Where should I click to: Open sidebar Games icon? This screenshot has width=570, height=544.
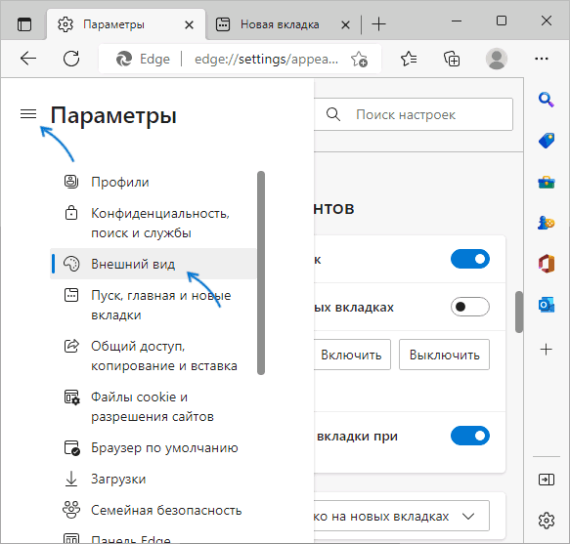(x=546, y=223)
